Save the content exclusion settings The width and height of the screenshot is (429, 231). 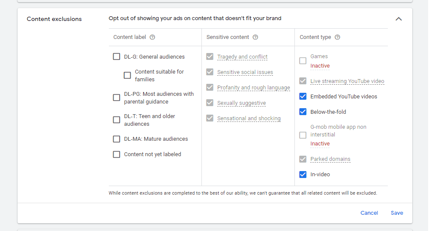pyautogui.click(x=397, y=213)
